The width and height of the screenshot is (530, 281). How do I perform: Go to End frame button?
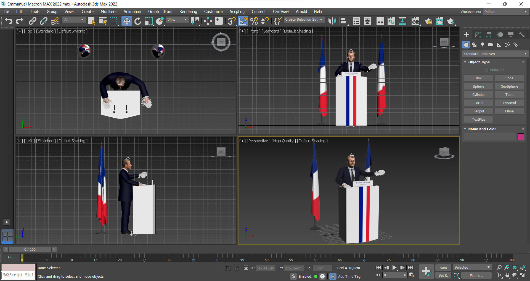(x=411, y=268)
